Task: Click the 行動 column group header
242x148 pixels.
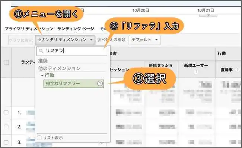Action: tap(222, 54)
